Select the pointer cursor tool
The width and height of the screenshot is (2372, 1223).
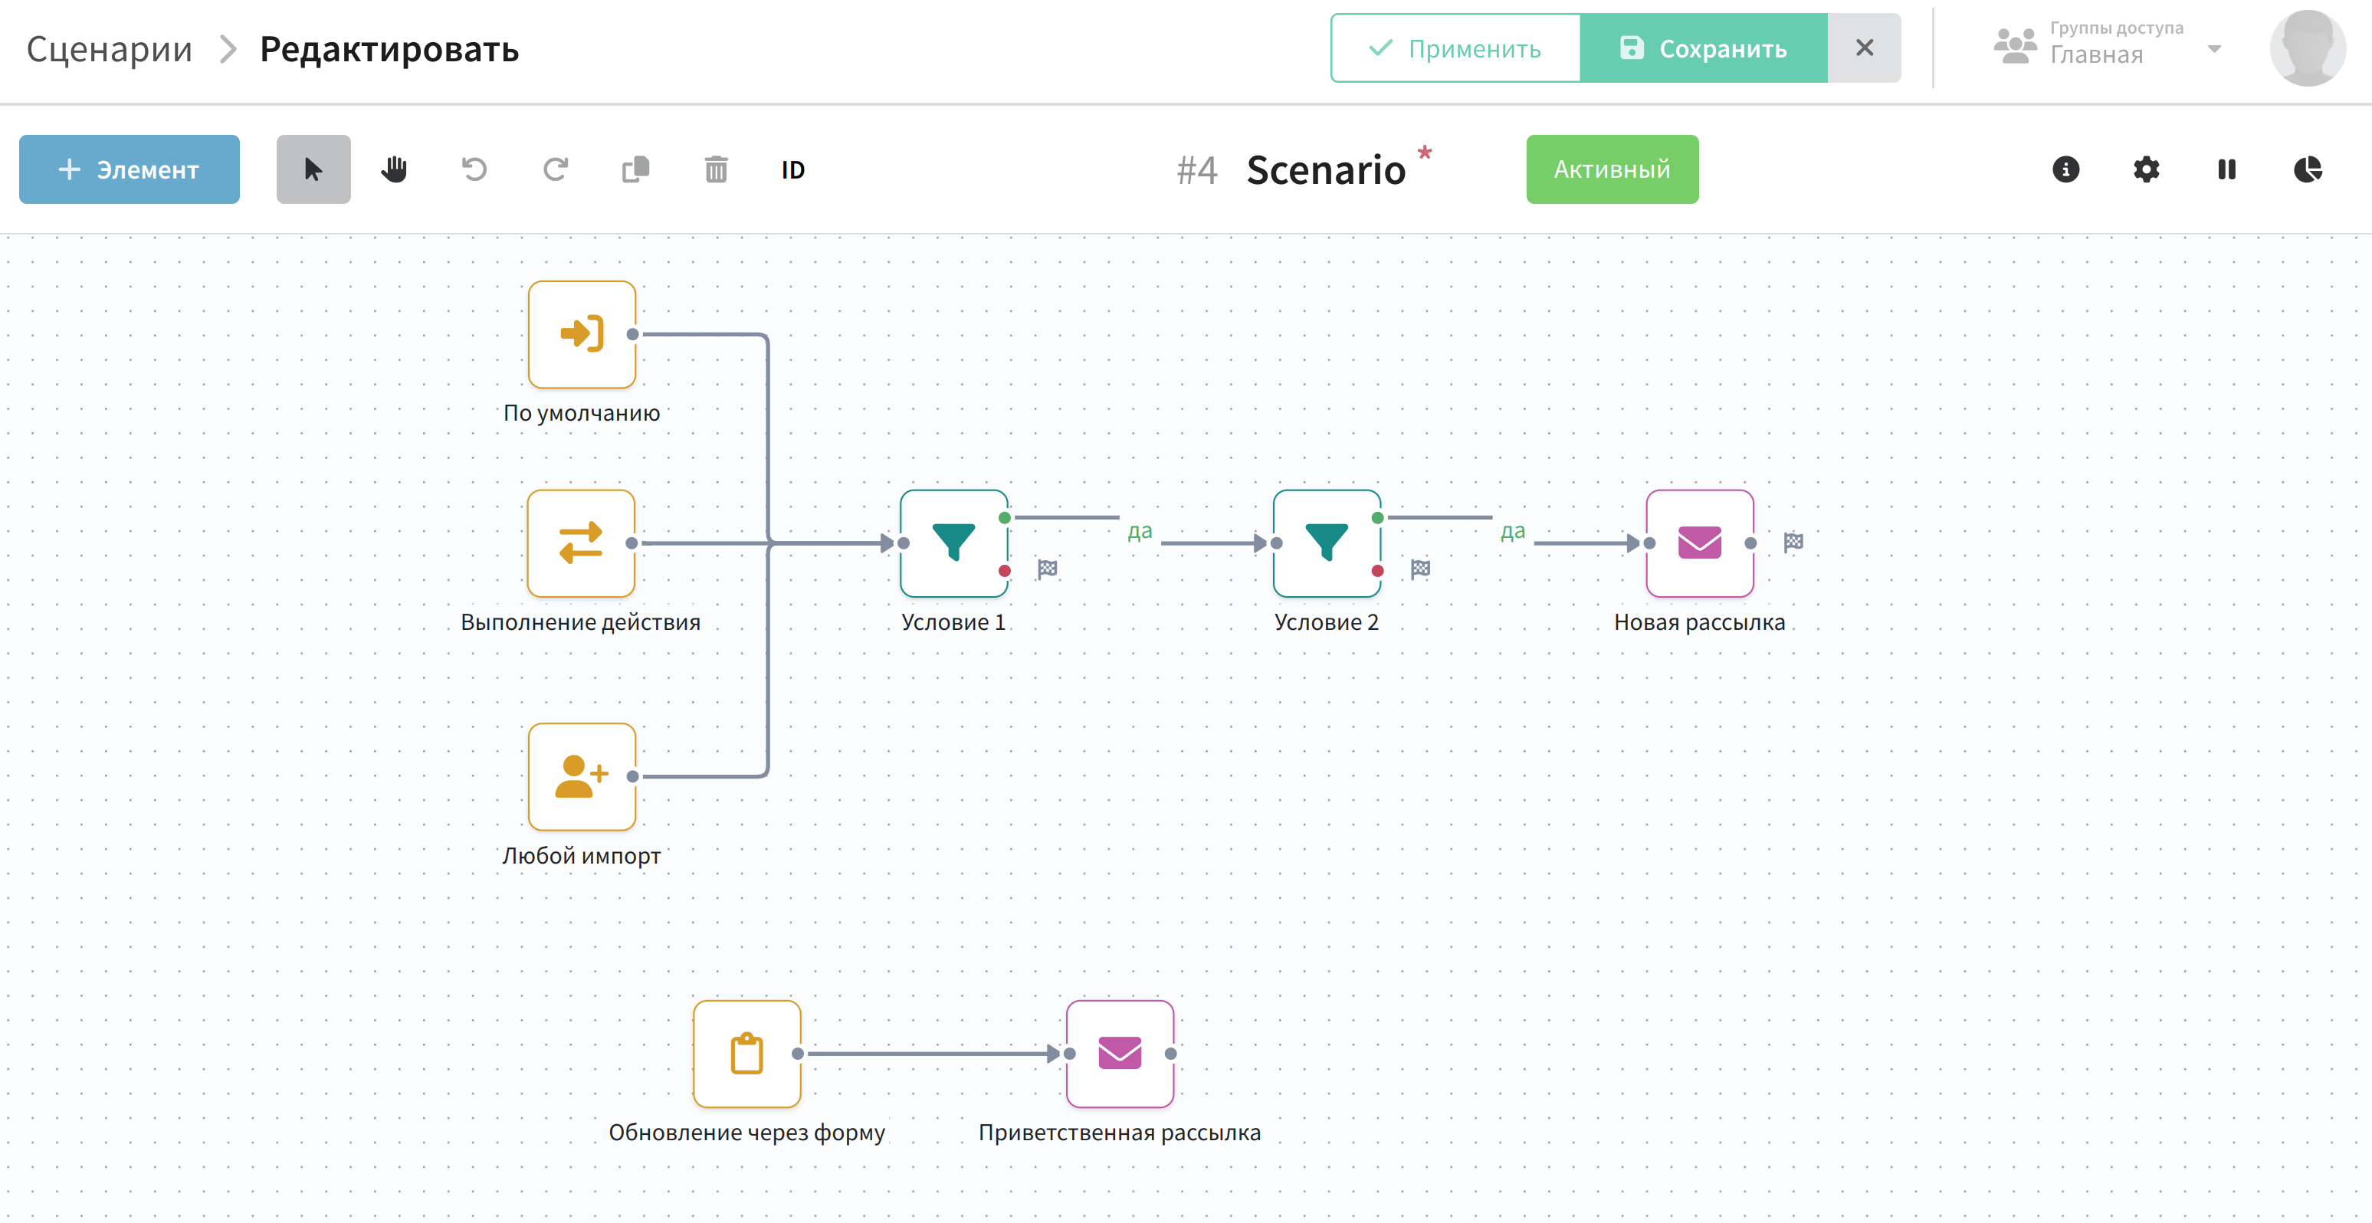[x=313, y=169]
